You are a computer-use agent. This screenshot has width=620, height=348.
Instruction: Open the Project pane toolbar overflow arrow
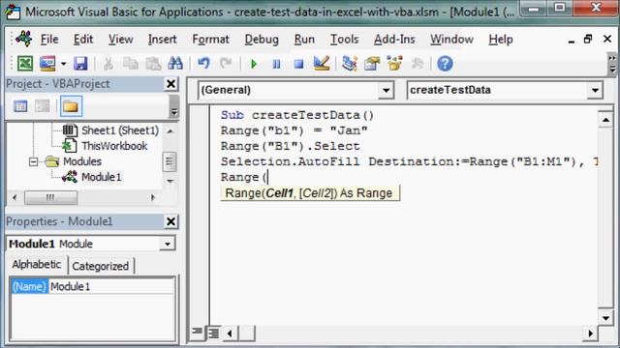coord(174,106)
